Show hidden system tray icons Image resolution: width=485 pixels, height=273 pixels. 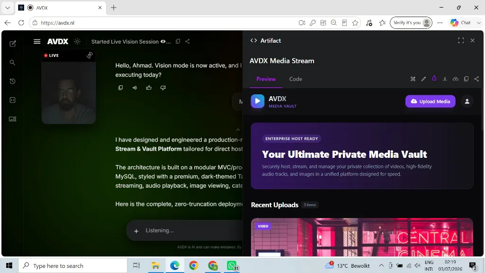click(x=381, y=265)
